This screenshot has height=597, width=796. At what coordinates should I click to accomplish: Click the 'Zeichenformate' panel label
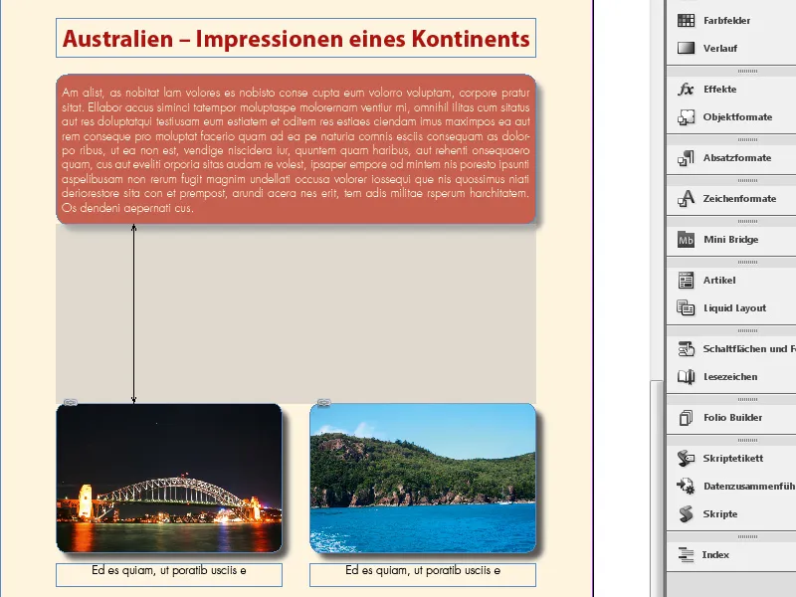click(739, 198)
